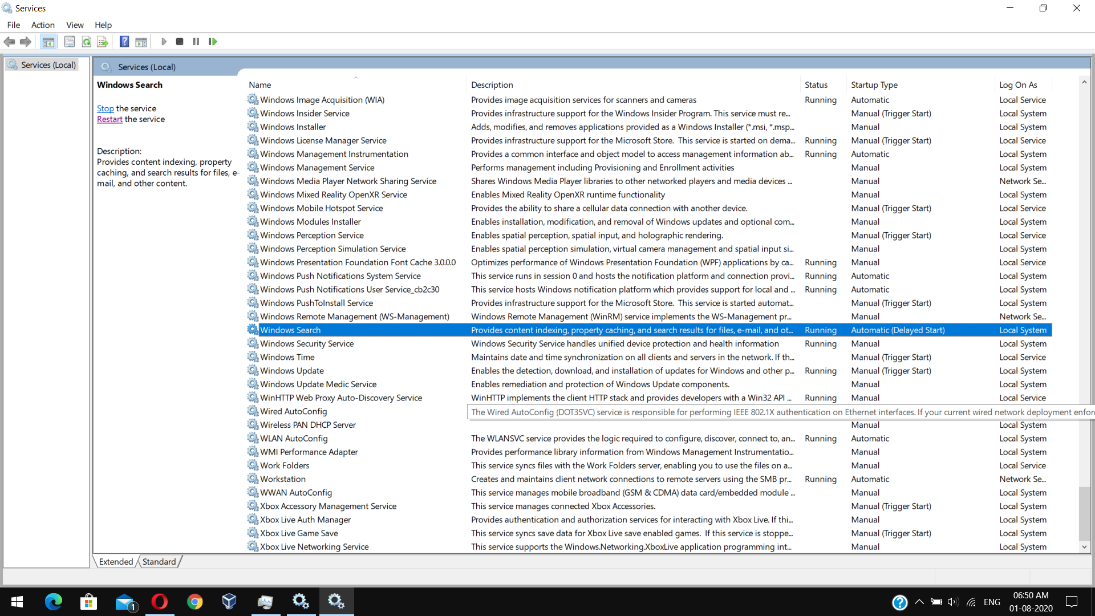Toggle Show/Hide Console Tree icon
1095x616 pixels.
tap(48, 42)
